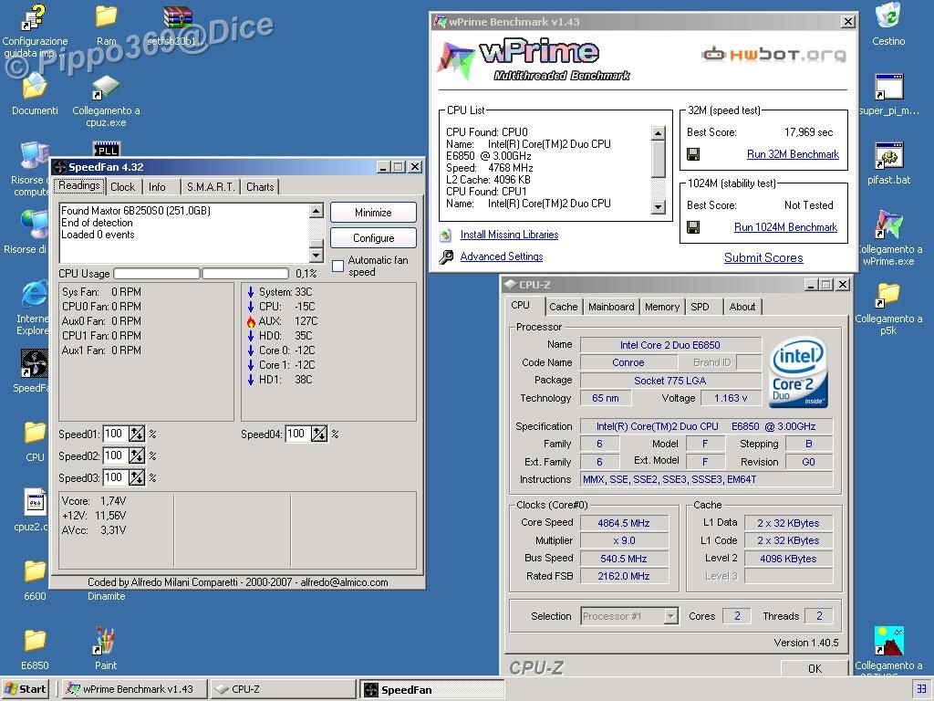Open Cestino recycle bin
Viewport: 934px width, 701px height.
pos(888,15)
